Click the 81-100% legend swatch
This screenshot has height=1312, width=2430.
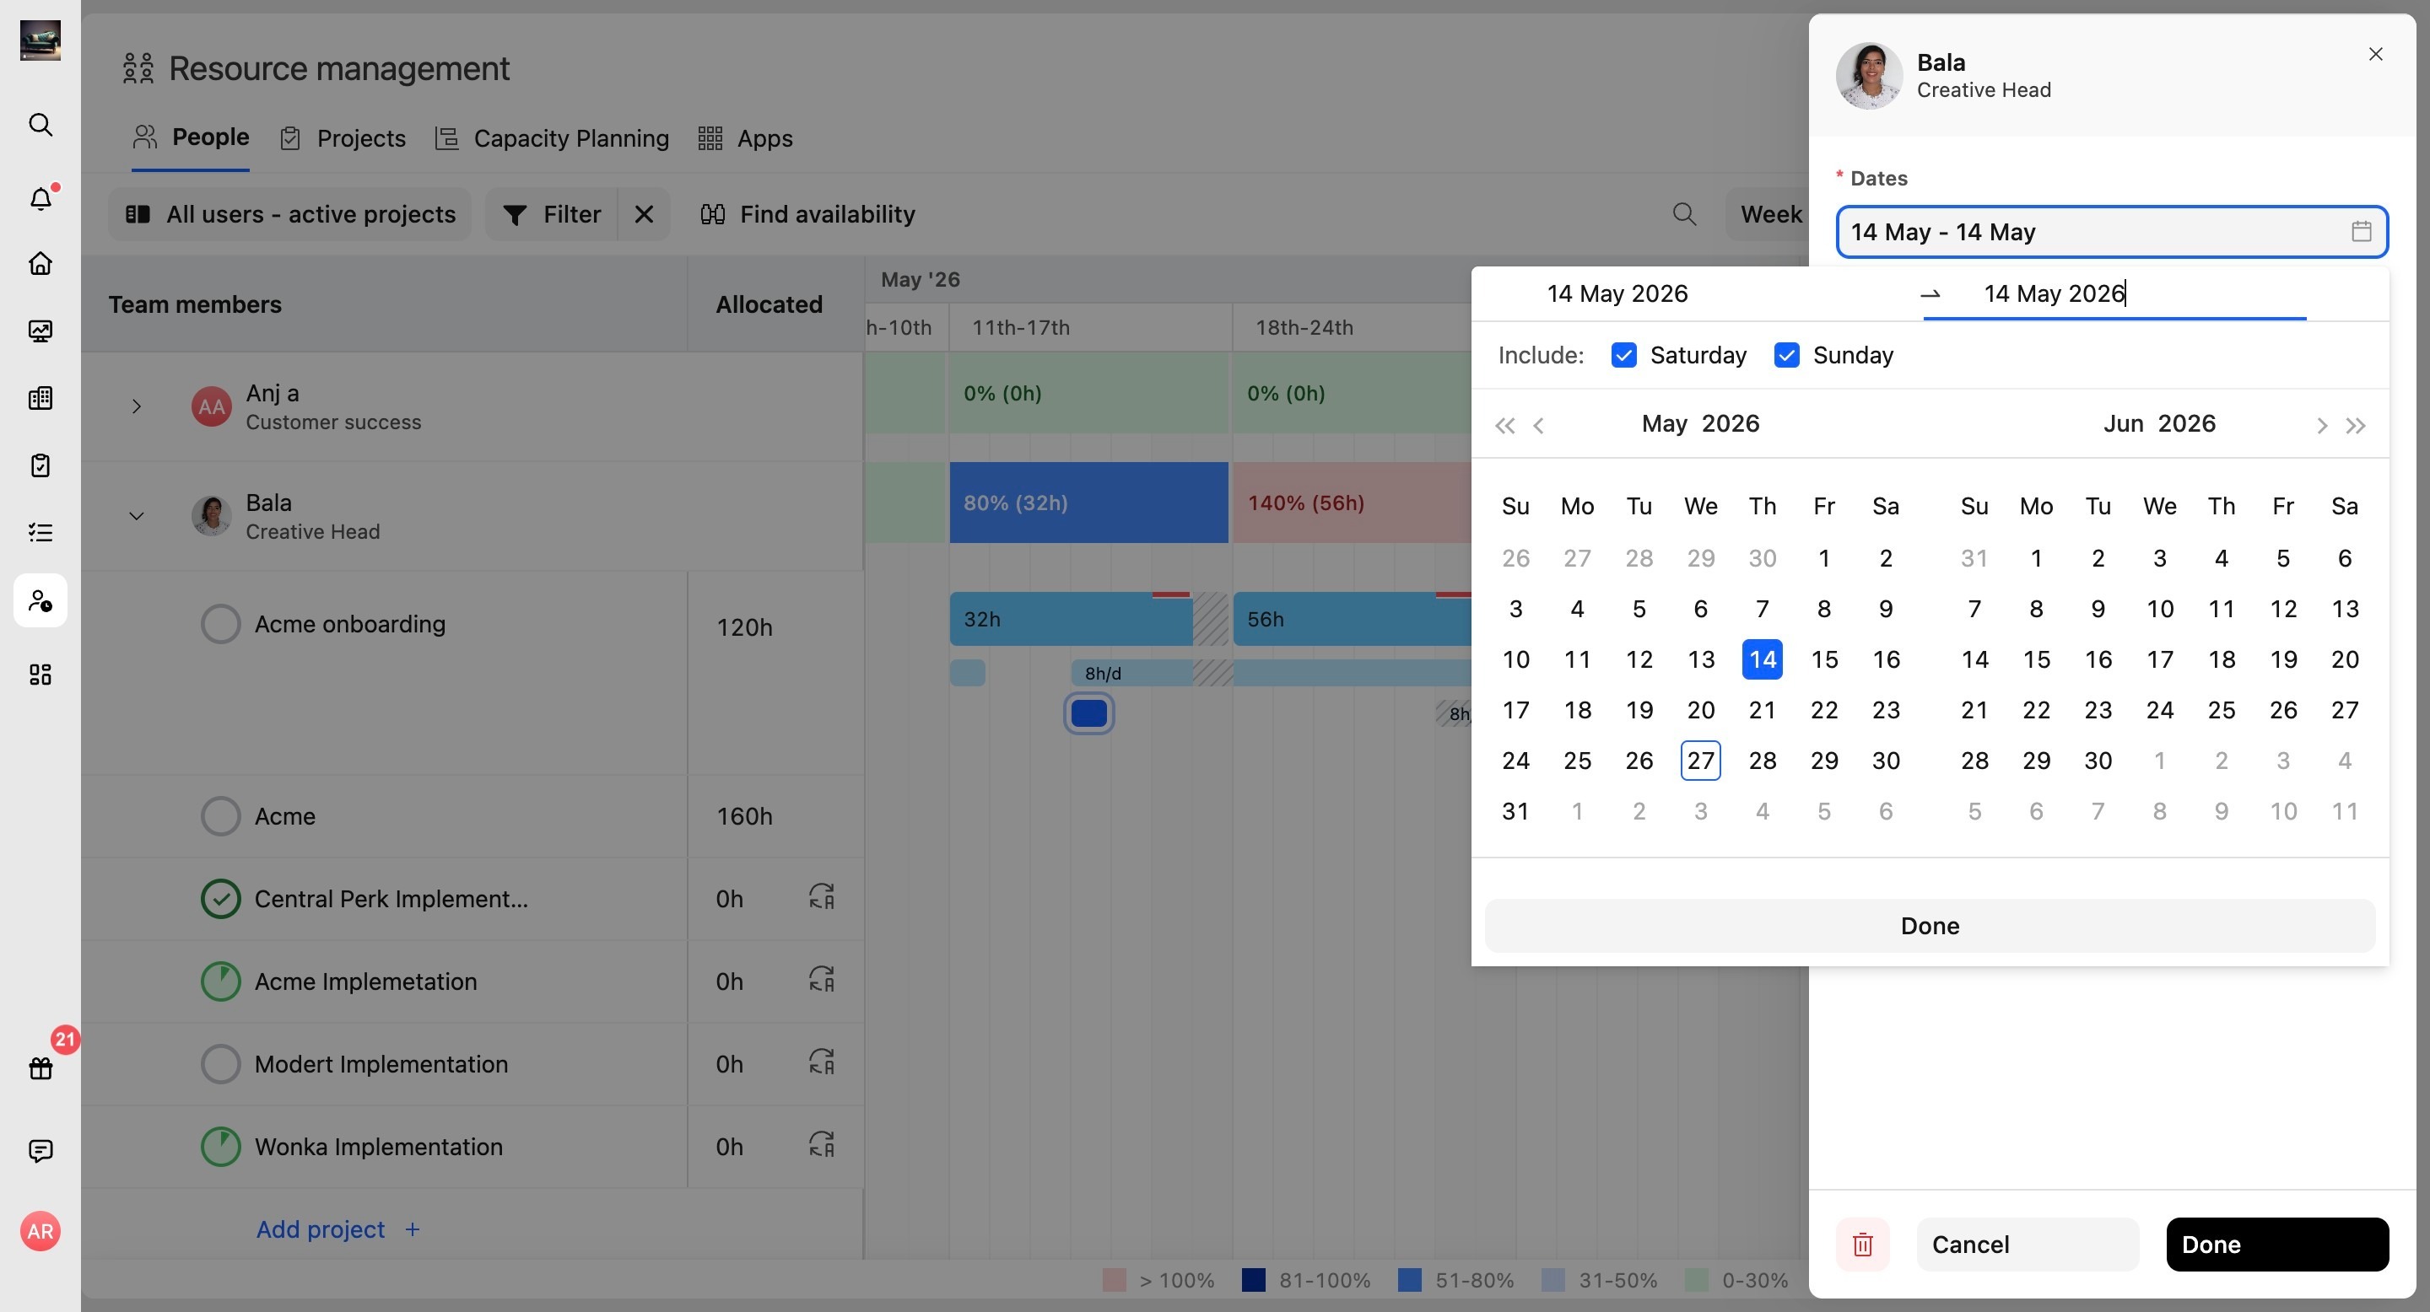[1254, 1280]
